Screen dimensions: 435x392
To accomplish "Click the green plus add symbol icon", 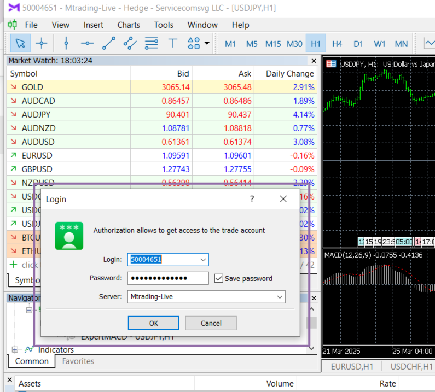I will pyautogui.click(x=13, y=265).
